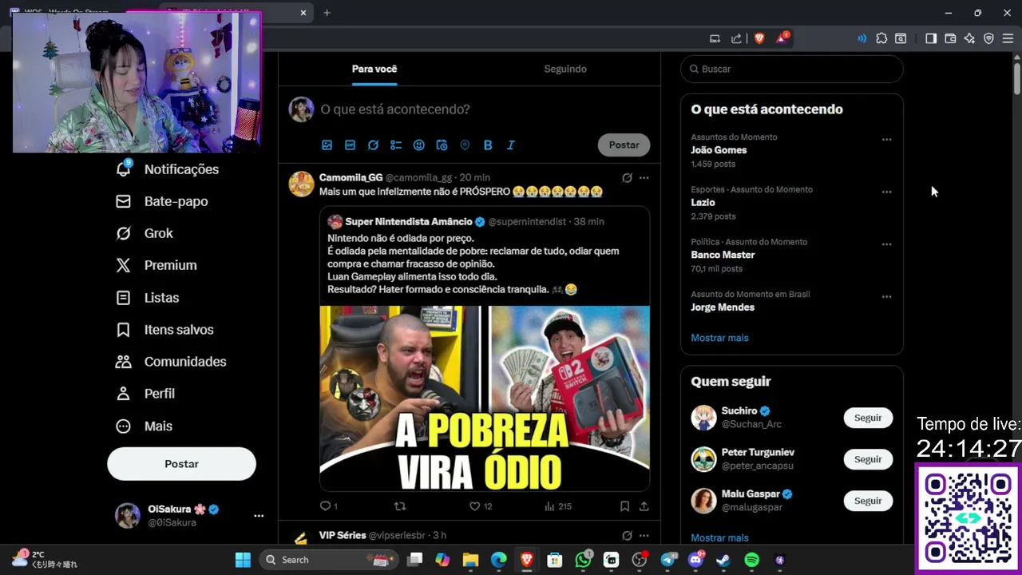The height and width of the screenshot is (575, 1022).
Task: Open Comunidades page
Action: tap(171, 362)
